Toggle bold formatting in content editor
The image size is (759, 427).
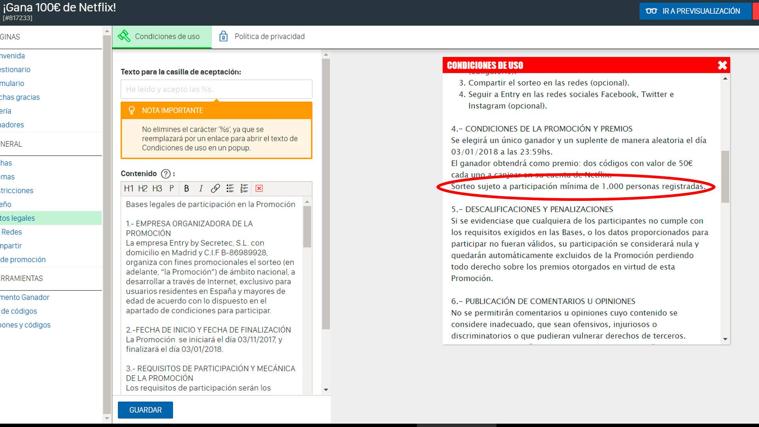(x=187, y=189)
